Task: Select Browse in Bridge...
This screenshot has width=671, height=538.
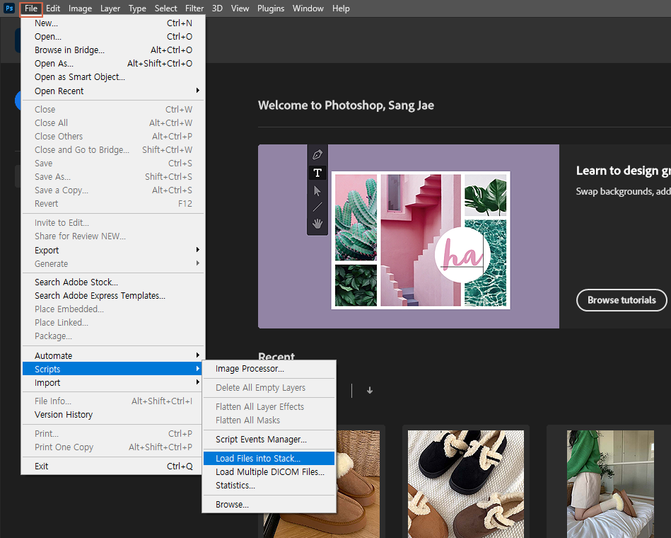Action: [113, 50]
